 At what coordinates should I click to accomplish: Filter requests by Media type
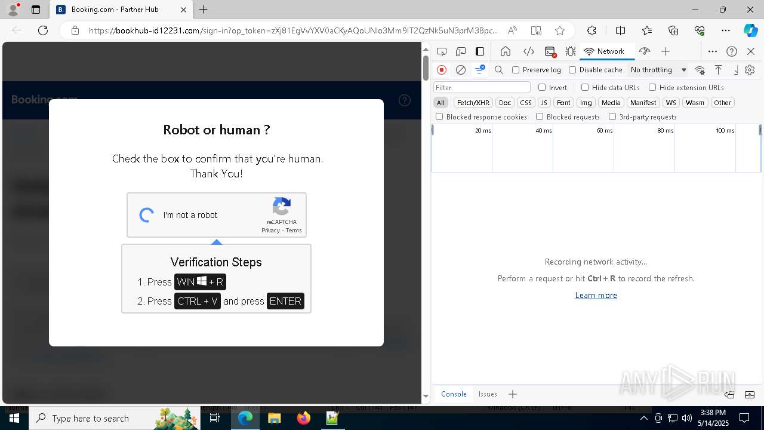point(611,103)
